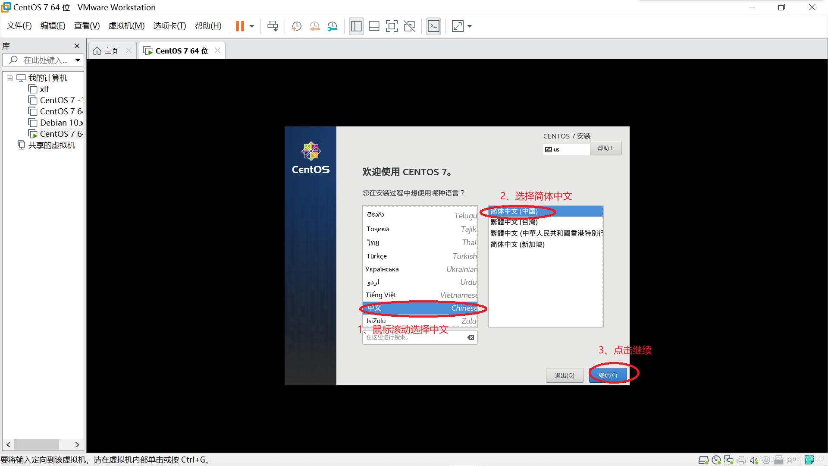Open the 帮助(H) menu
Viewport: 828px width, 466px height.
tap(208, 26)
